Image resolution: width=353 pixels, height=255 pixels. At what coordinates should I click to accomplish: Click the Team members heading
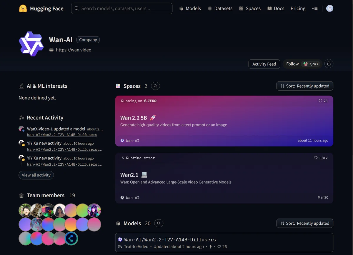pos(46,195)
